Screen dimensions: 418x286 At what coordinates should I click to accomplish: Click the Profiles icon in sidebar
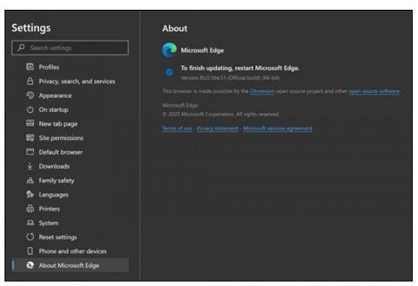(30, 67)
